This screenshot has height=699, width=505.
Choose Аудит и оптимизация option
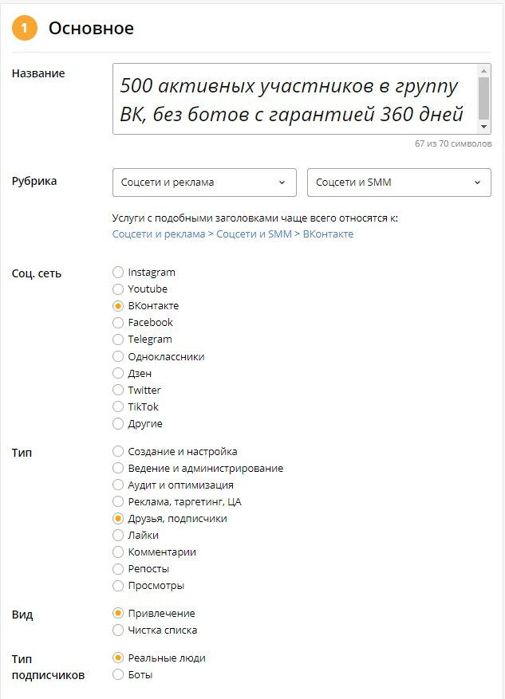[x=118, y=485]
